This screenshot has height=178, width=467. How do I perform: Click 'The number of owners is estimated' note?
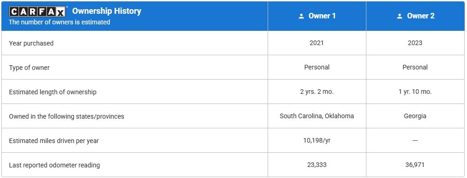(59, 22)
